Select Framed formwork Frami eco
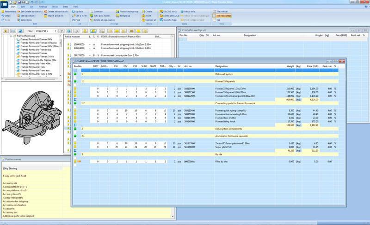The image size is (370, 225). [x=35, y=71]
